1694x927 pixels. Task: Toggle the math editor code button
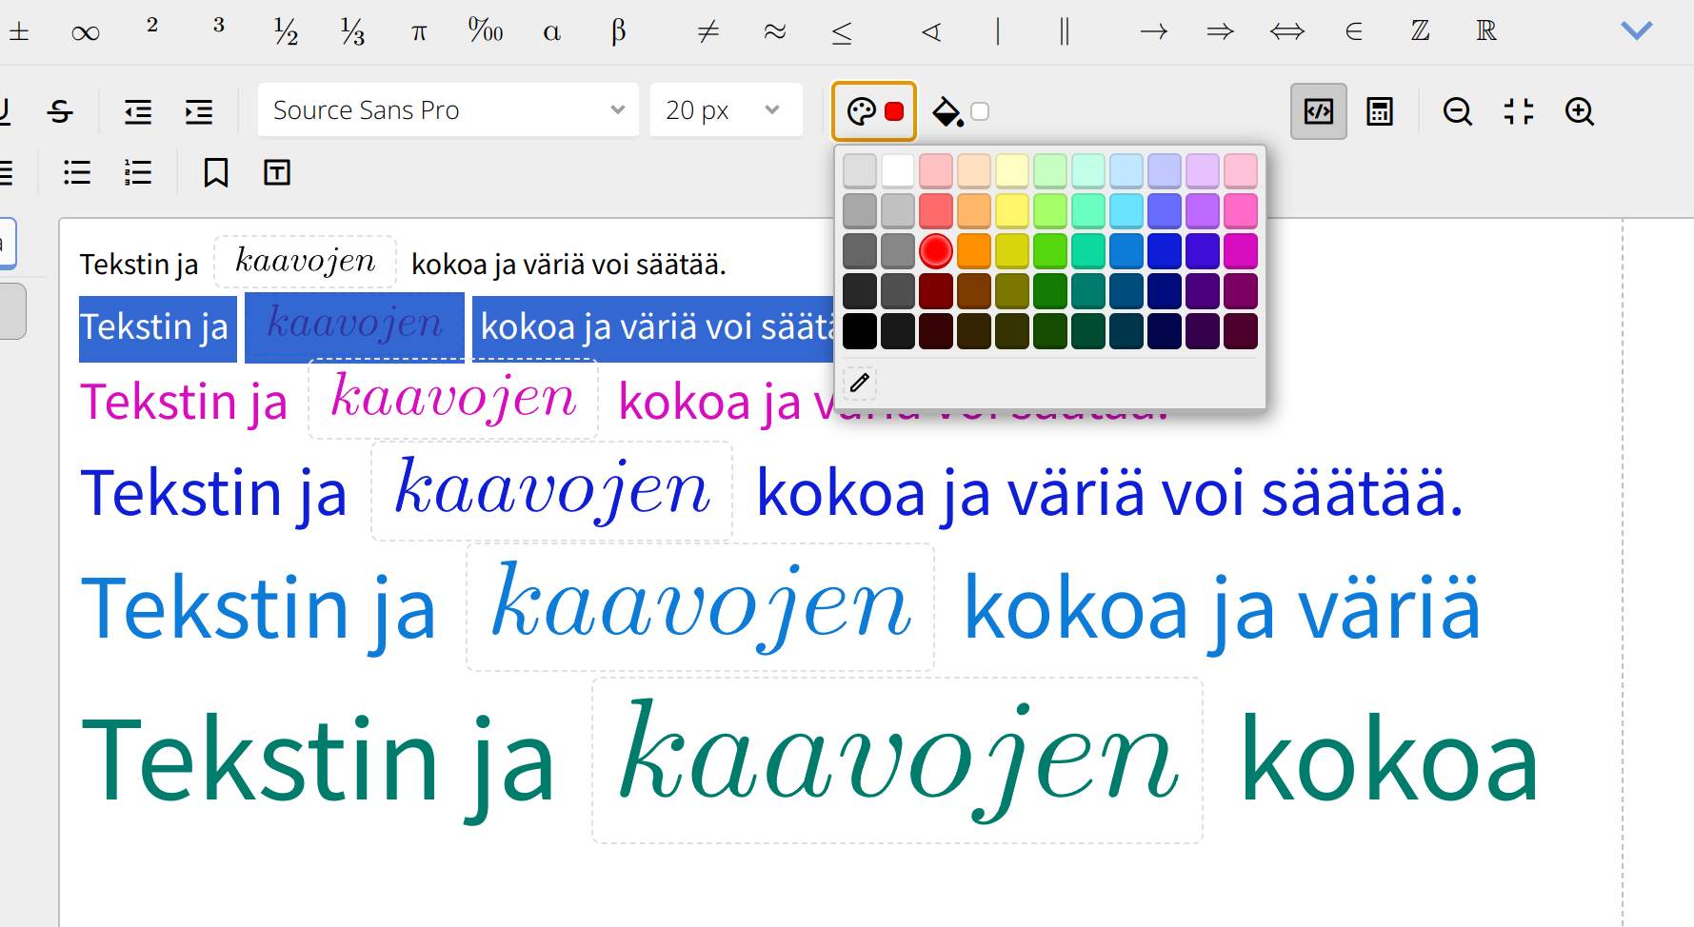1319,111
